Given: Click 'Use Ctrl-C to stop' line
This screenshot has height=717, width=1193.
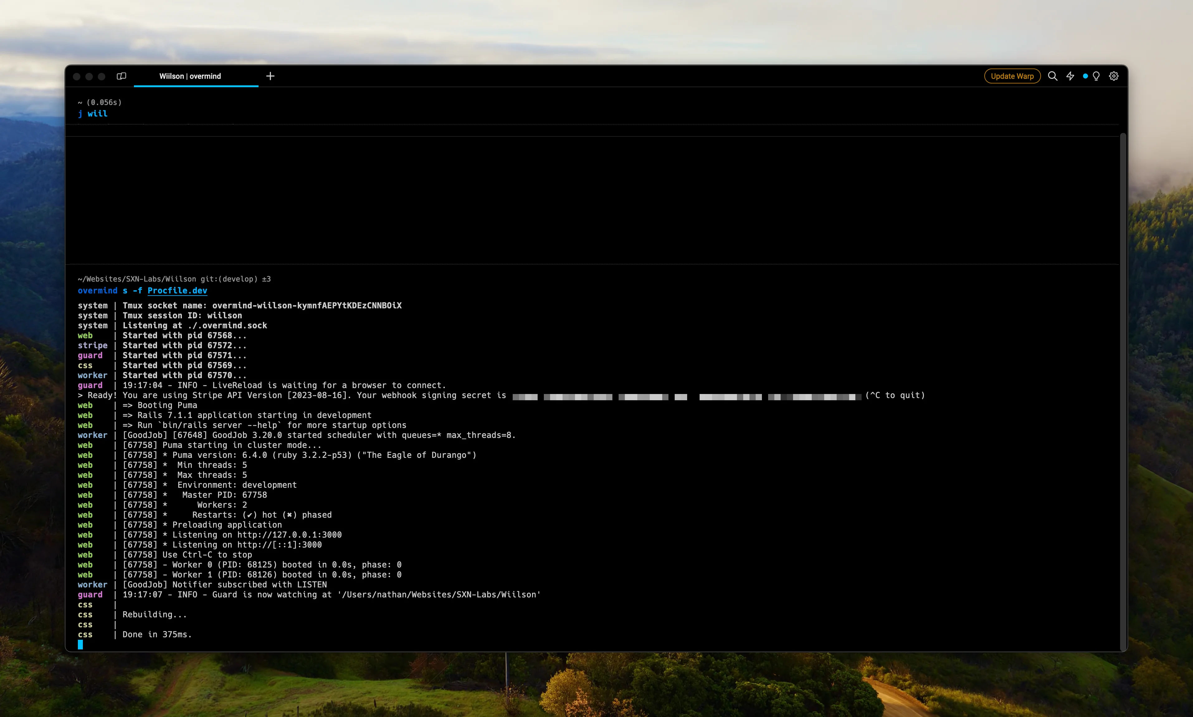Looking at the screenshot, I should click(187, 555).
